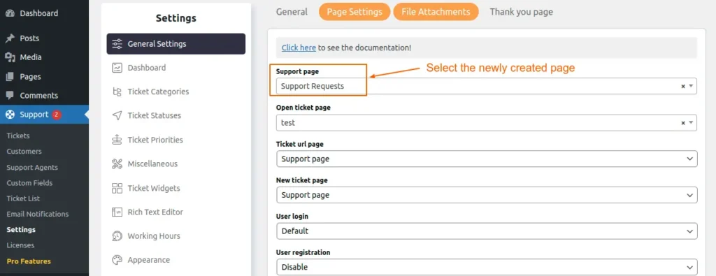The image size is (716, 276).
Task: Click 'test' value in Open ticket page field
Action: pos(287,123)
